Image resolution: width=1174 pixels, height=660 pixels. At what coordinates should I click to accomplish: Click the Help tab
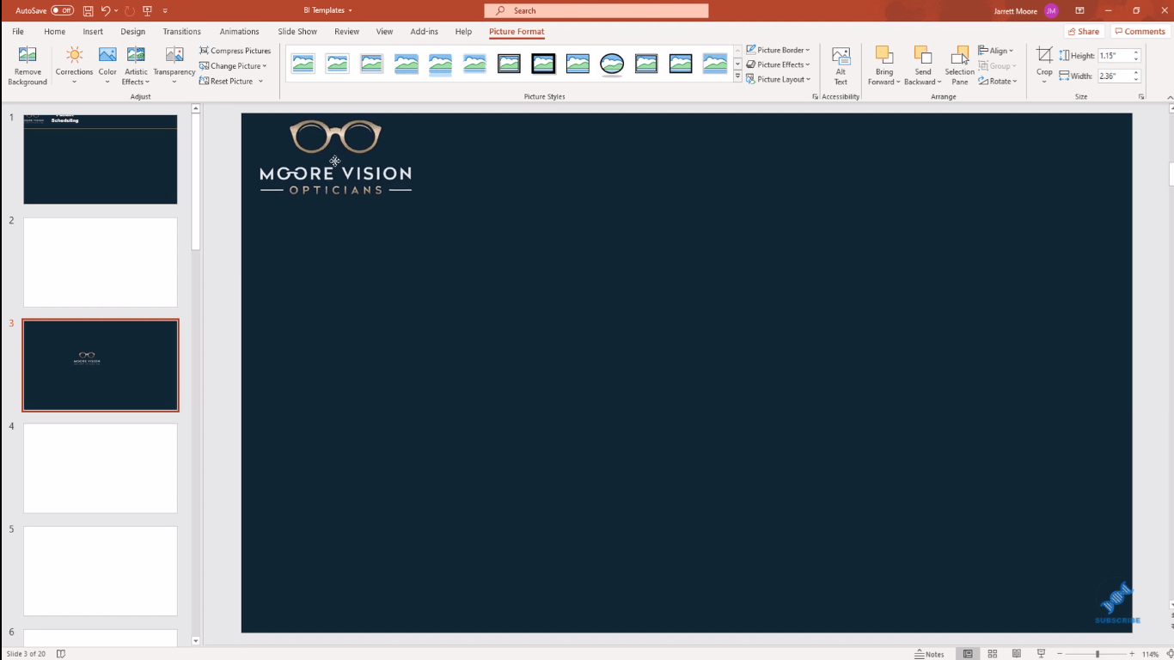(463, 32)
